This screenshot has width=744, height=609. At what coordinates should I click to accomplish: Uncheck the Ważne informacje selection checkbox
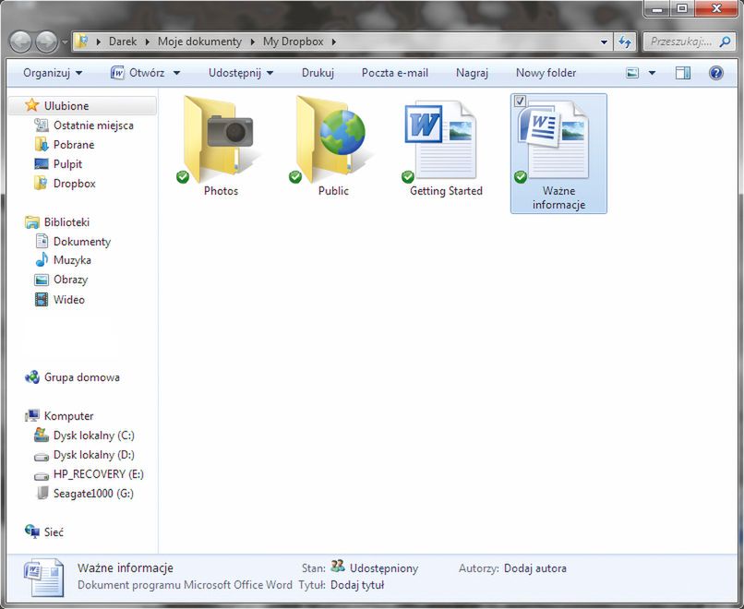[x=520, y=101]
